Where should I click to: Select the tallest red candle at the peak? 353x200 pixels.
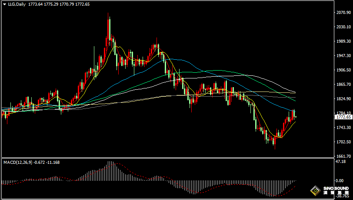pos(108,29)
